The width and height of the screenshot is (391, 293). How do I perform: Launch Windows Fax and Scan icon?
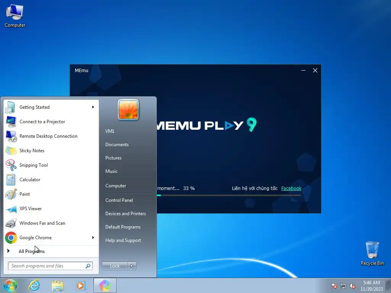pyautogui.click(x=11, y=223)
